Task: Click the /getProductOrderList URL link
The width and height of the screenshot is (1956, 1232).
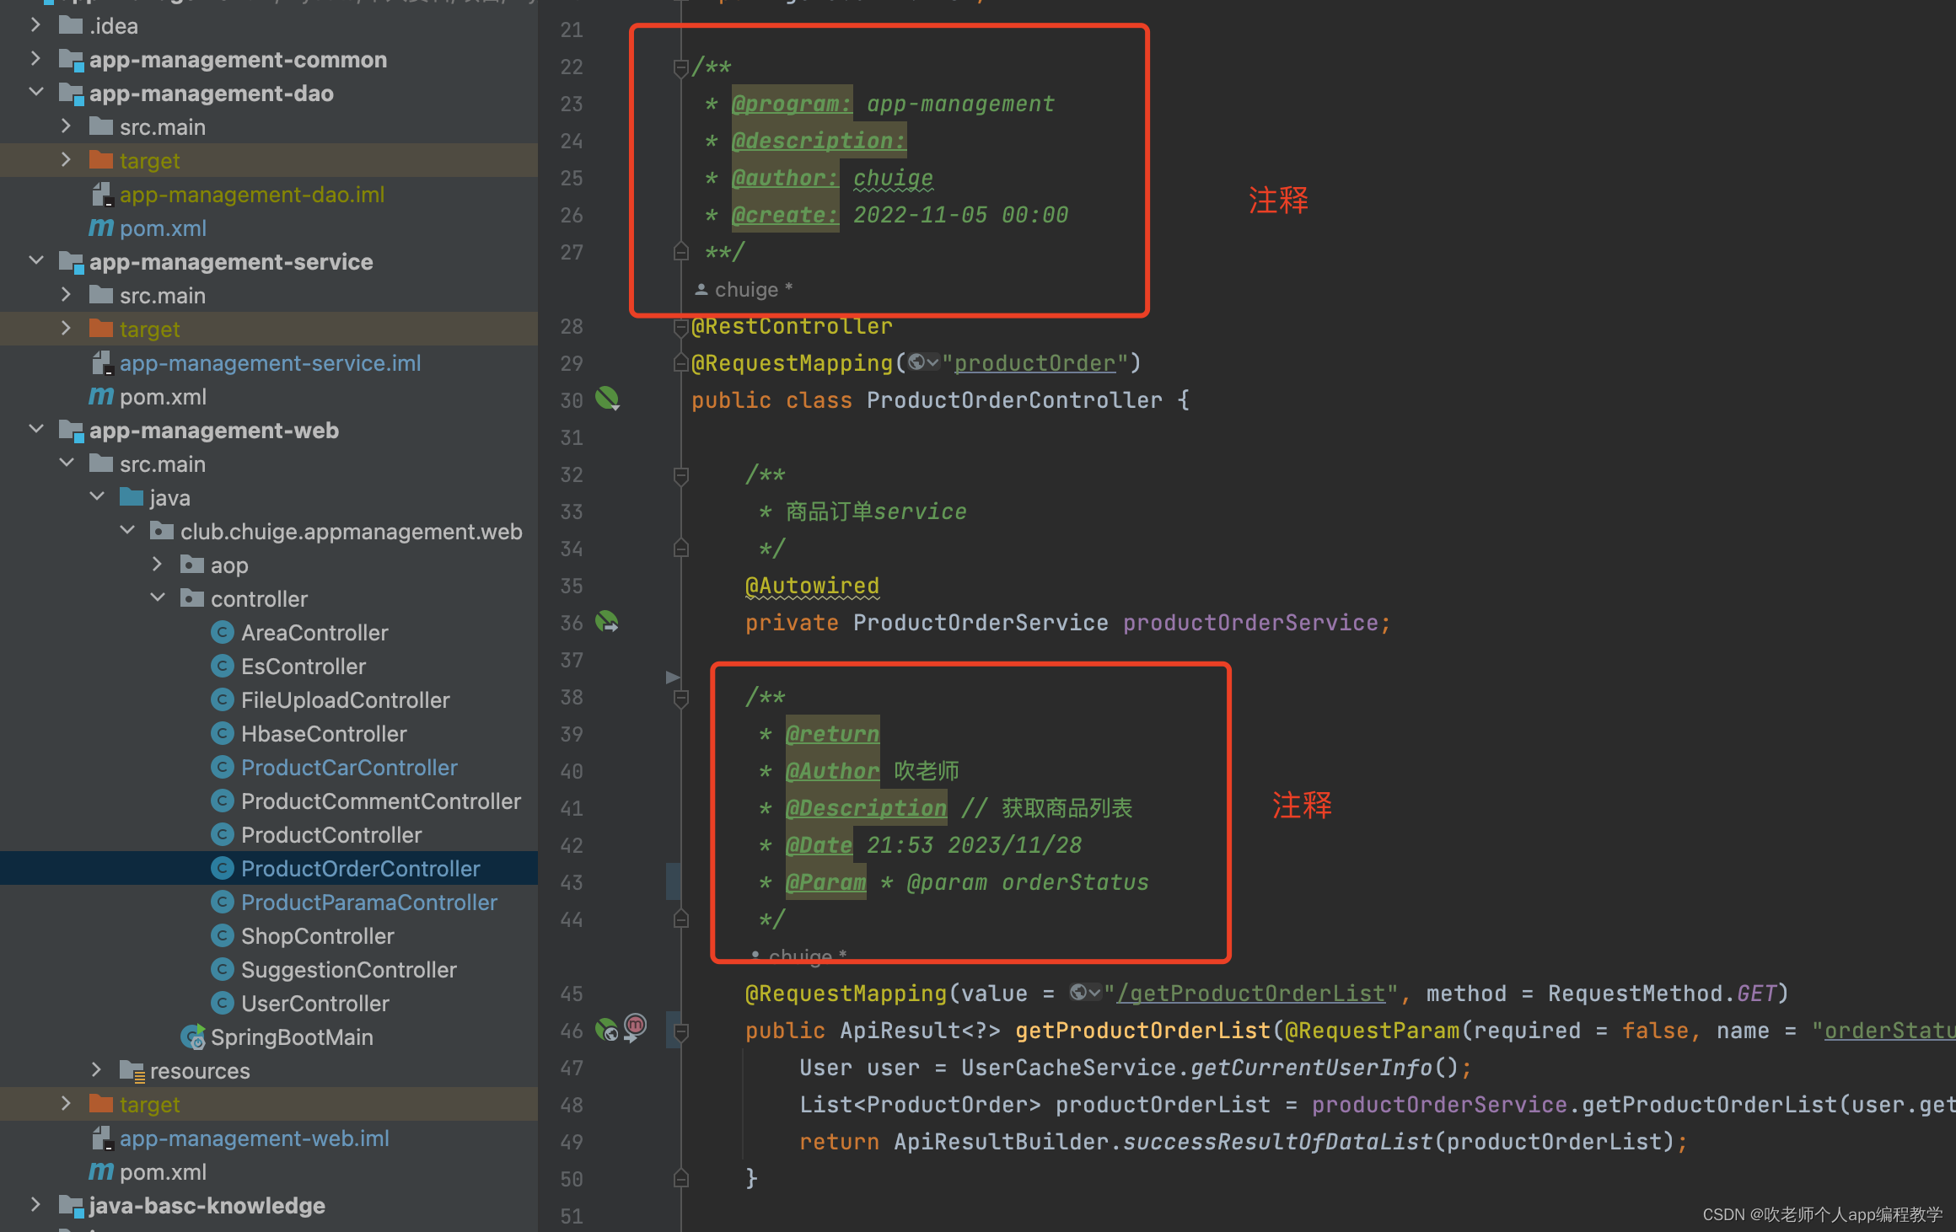Action: pyautogui.click(x=1250, y=994)
